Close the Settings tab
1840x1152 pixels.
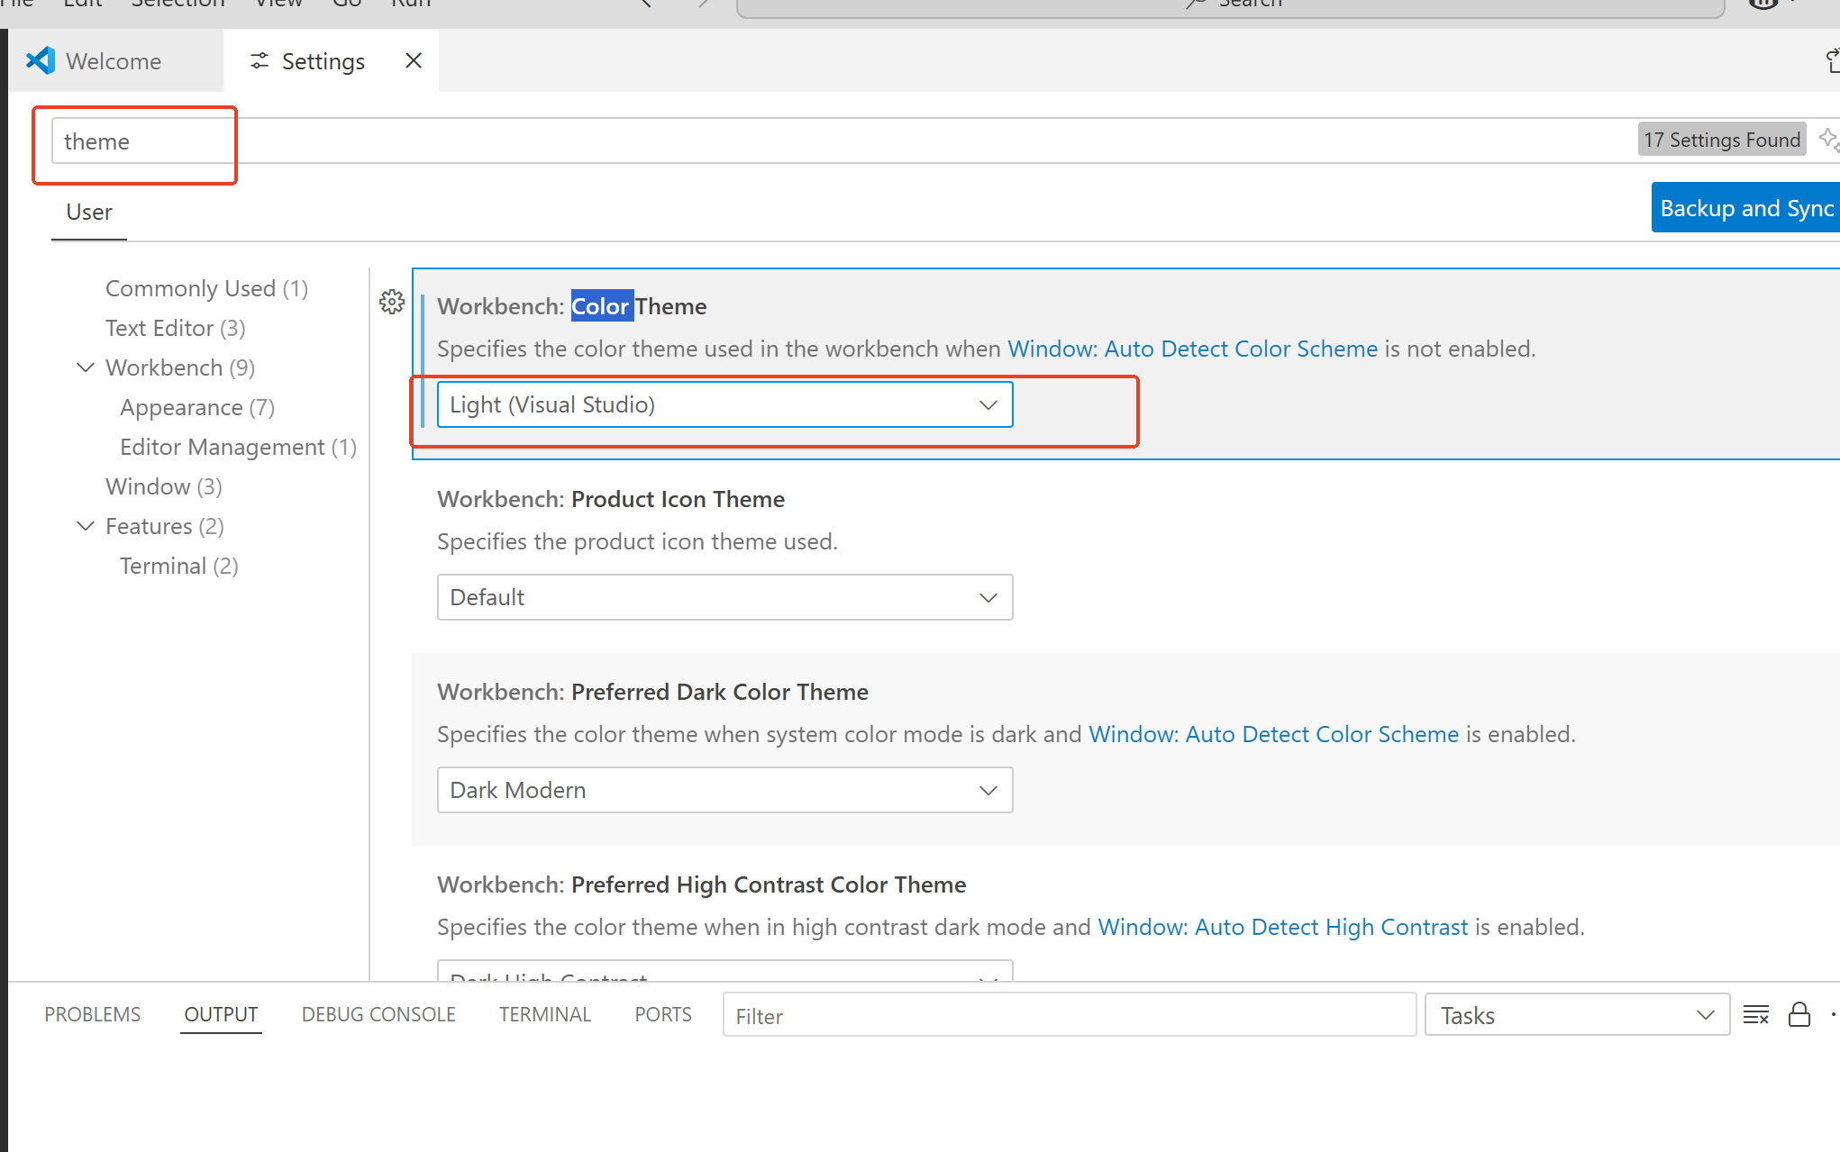pos(414,60)
